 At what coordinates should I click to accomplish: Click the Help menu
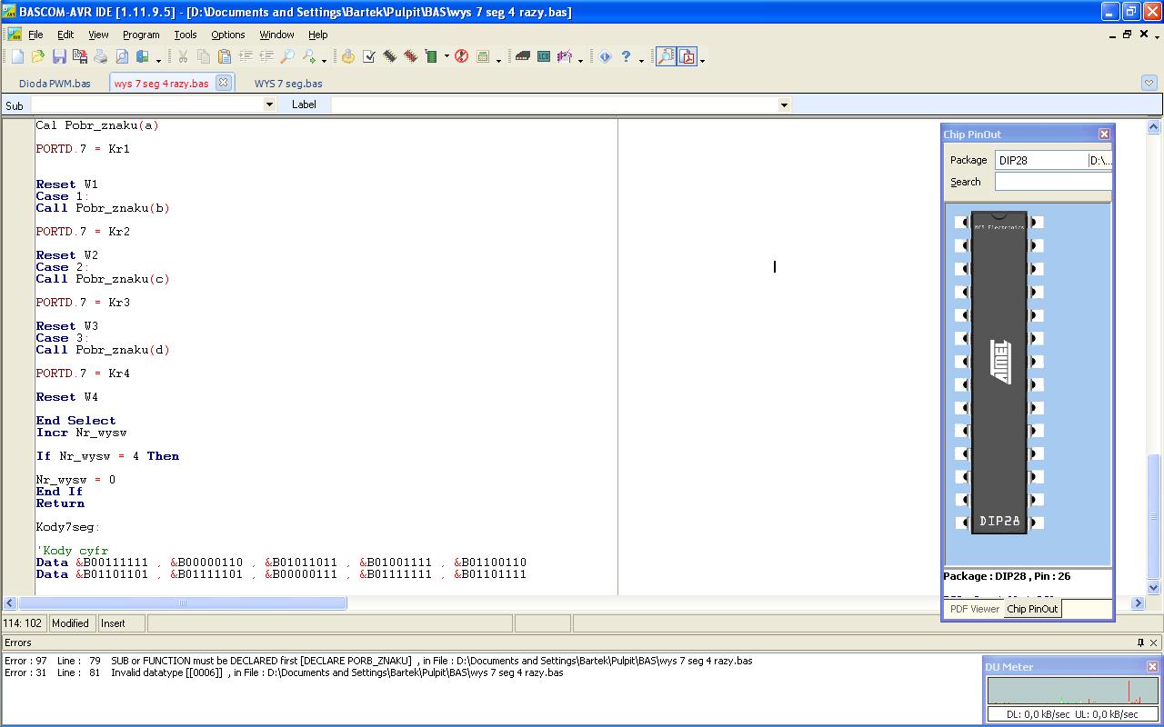click(x=317, y=35)
